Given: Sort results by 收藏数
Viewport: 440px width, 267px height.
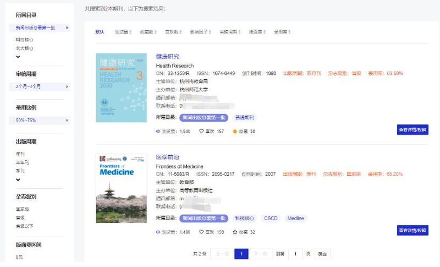Looking at the screenshot, I should click(x=148, y=32).
